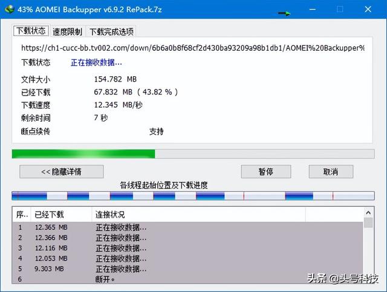Click the 连接状况 column header
This screenshot has width=387, height=292.
pyautogui.click(x=199, y=215)
